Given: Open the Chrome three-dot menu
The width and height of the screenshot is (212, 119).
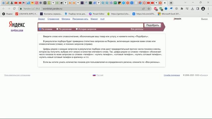Looking at the screenshot, I should pos(208,9).
